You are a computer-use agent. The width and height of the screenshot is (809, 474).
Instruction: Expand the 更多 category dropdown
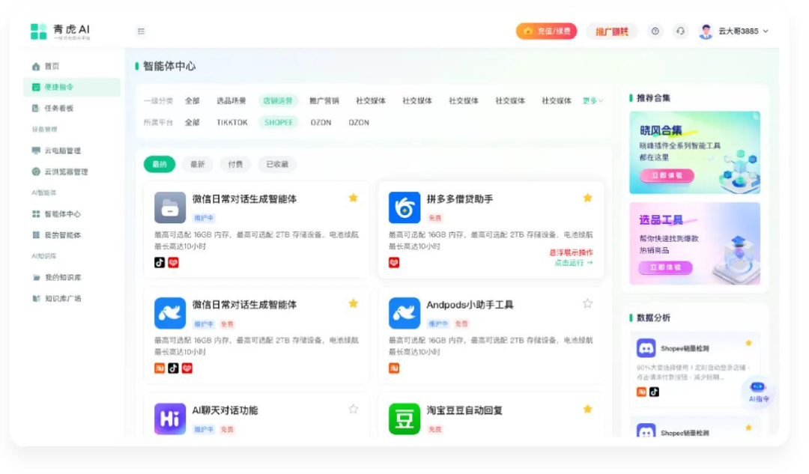click(x=593, y=100)
